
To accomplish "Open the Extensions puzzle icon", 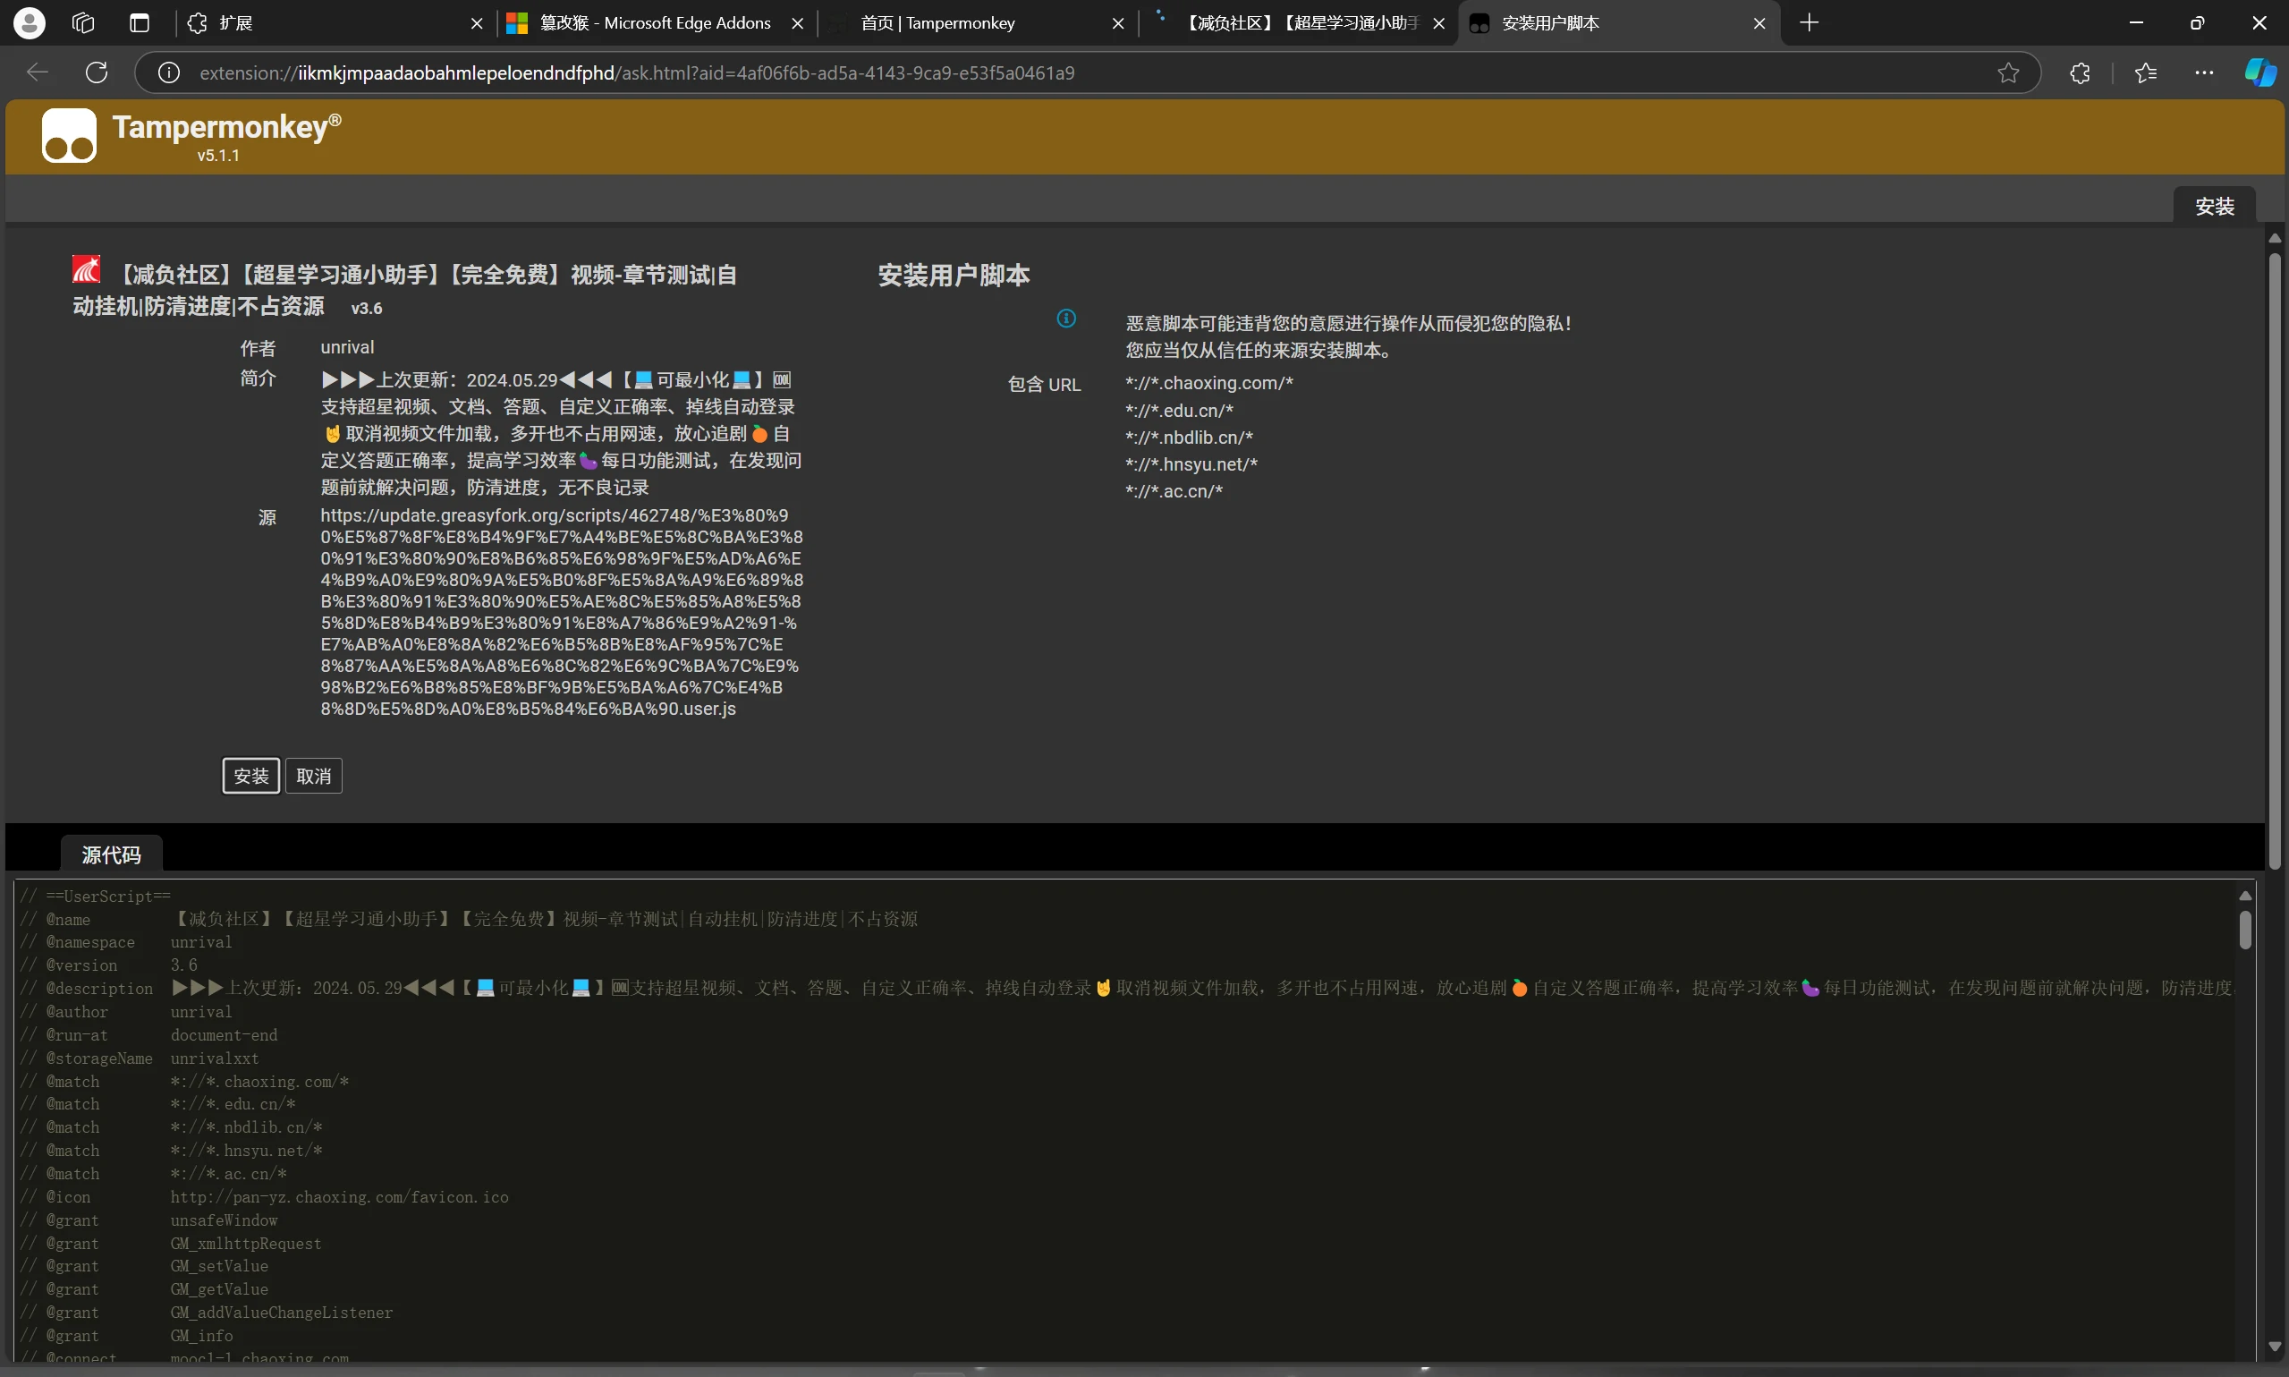I will (2081, 72).
